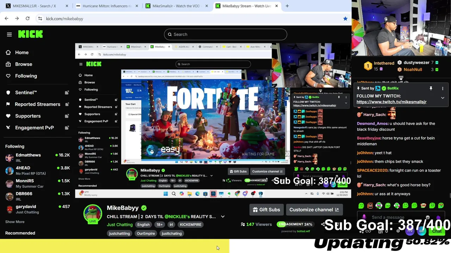The image size is (451, 253).
Task: Reload the kick.com/mikebabyy page
Action: (x=27, y=18)
